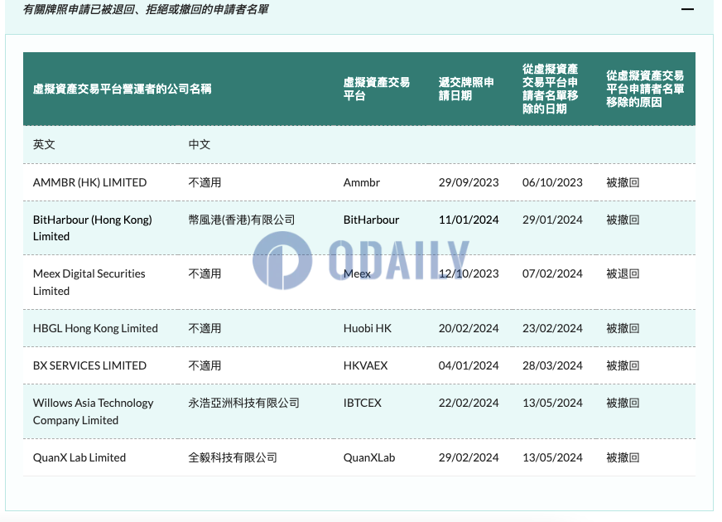The height and width of the screenshot is (522, 722).
Task: Click the HKVAEX platform name
Action: point(366,366)
